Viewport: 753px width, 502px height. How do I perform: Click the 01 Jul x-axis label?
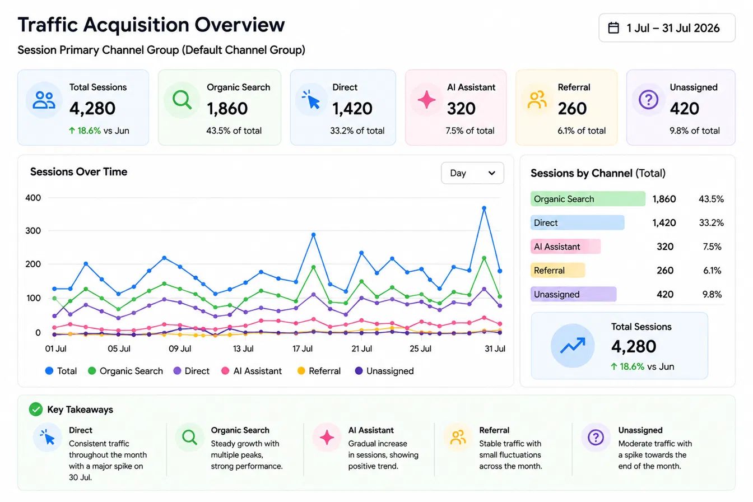tap(55, 348)
